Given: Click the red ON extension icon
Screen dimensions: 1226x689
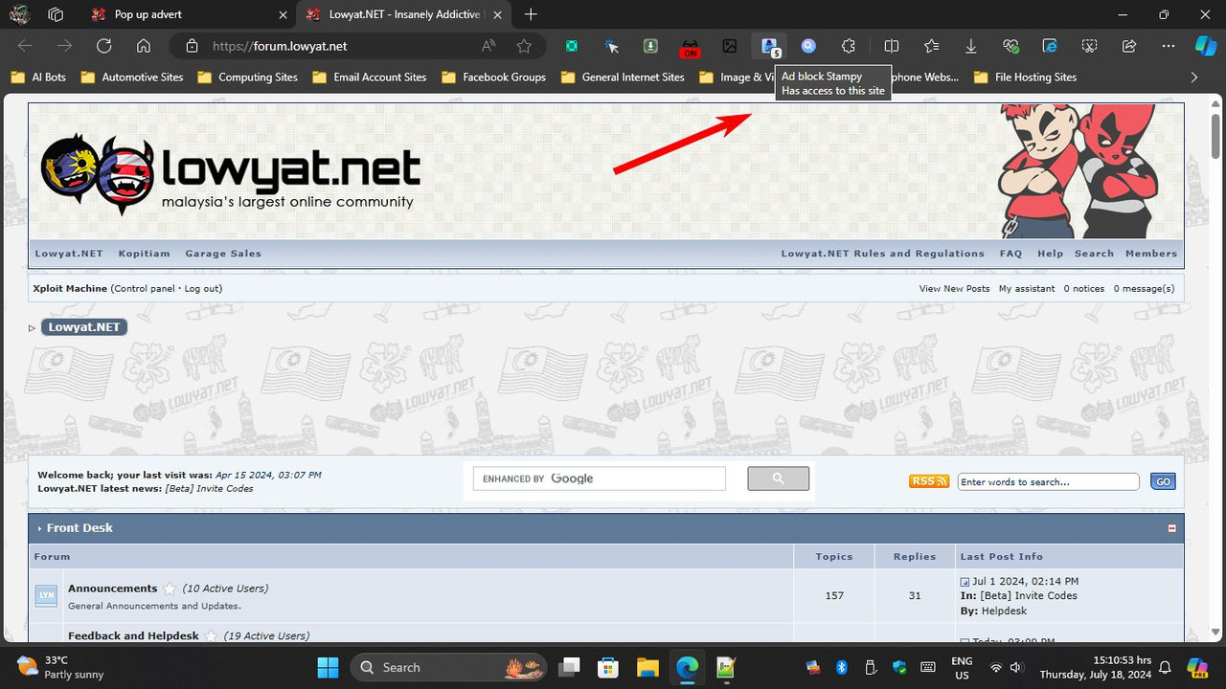Looking at the screenshot, I should pyautogui.click(x=690, y=47).
